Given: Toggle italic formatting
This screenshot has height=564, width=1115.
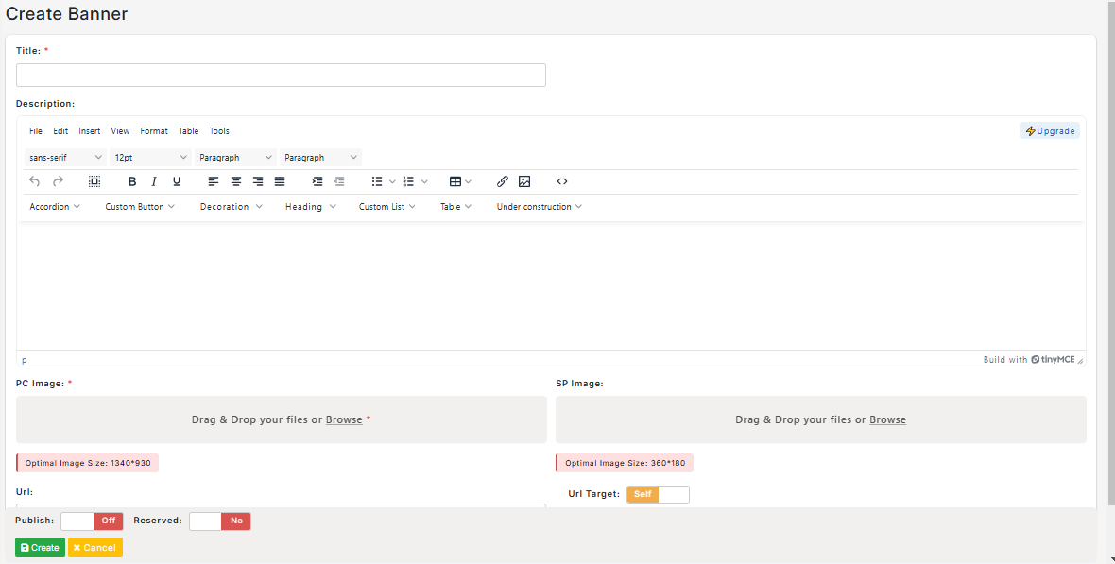Looking at the screenshot, I should point(154,181).
